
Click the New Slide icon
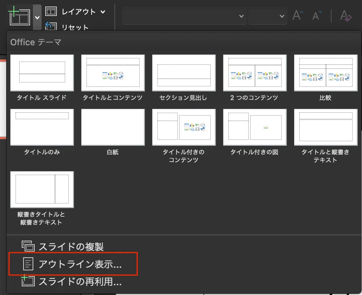click(20, 16)
